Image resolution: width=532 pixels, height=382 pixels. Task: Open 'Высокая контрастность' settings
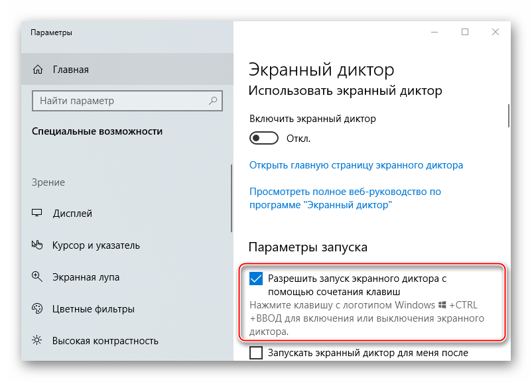pos(105,341)
